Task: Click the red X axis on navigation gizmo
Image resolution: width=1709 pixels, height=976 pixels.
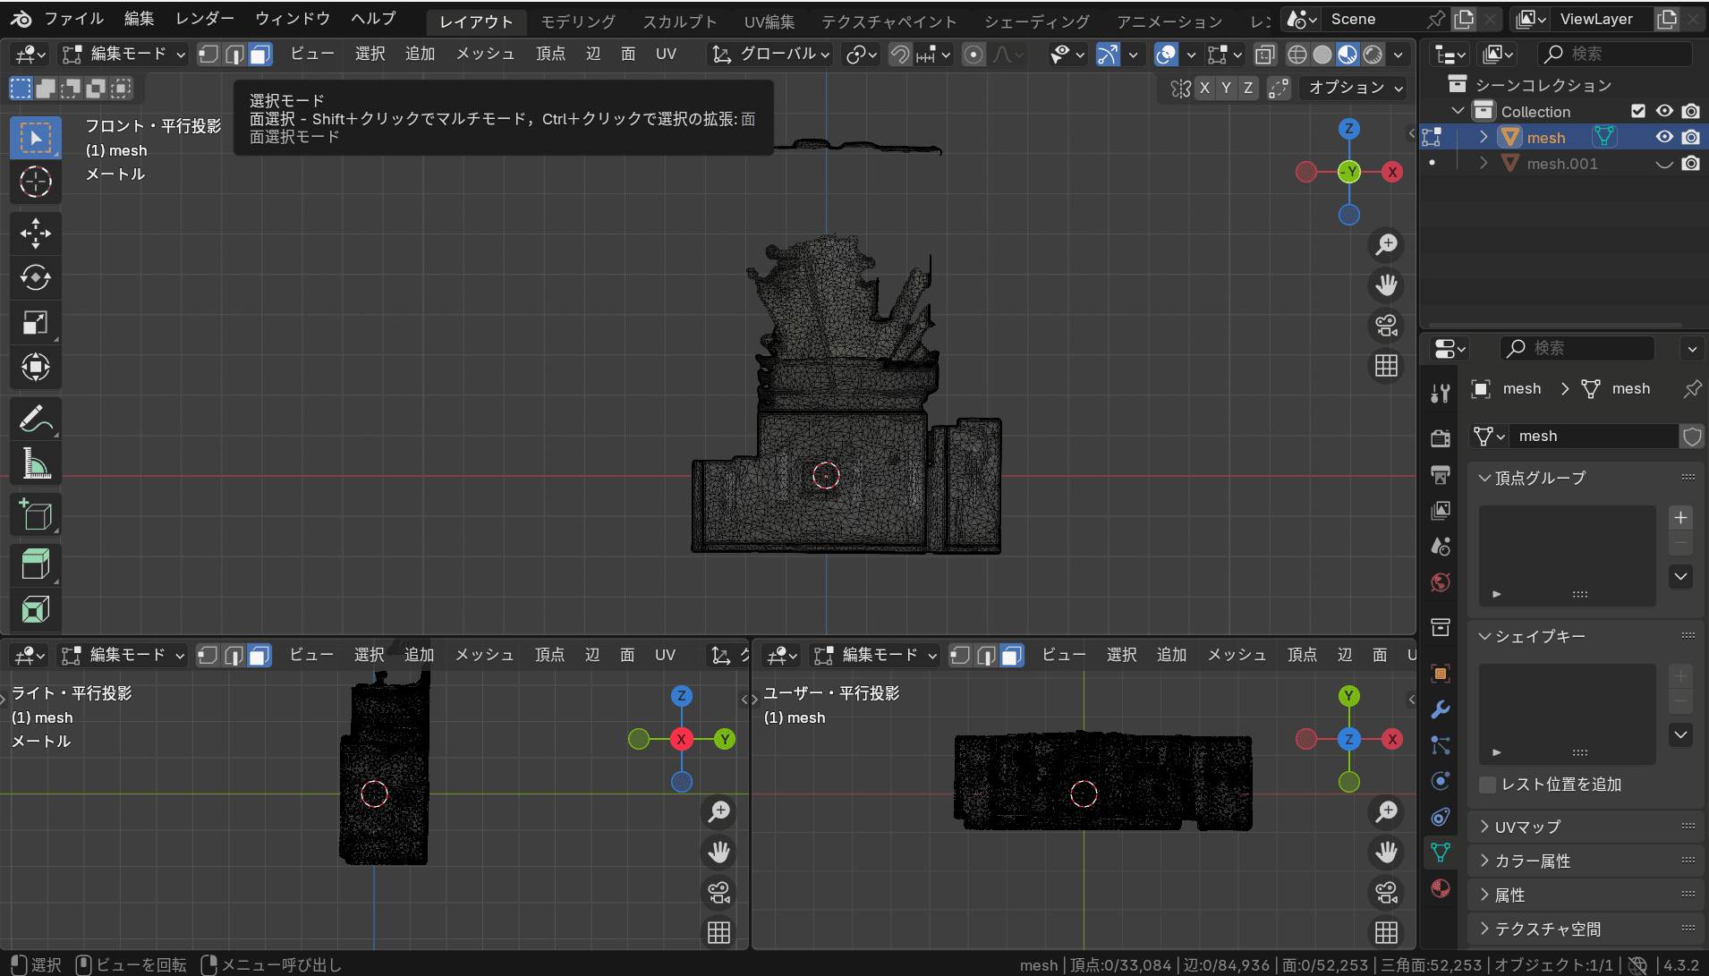Action: tap(1391, 172)
